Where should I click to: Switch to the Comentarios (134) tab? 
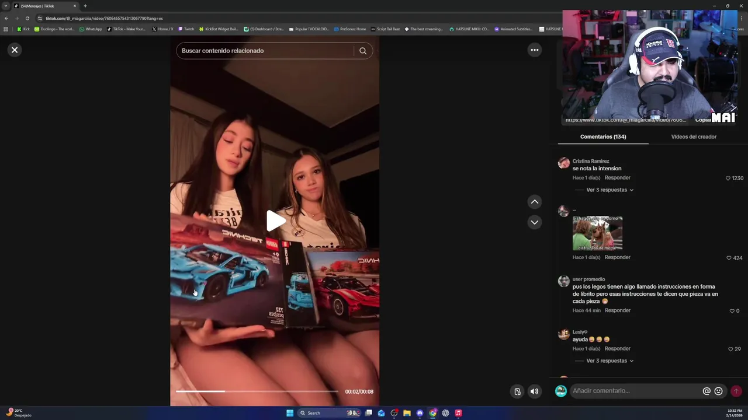tap(603, 136)
